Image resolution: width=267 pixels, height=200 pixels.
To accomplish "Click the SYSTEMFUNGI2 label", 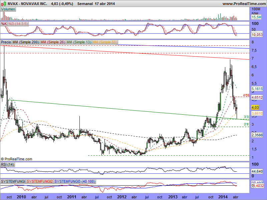I will click(40, 181).
